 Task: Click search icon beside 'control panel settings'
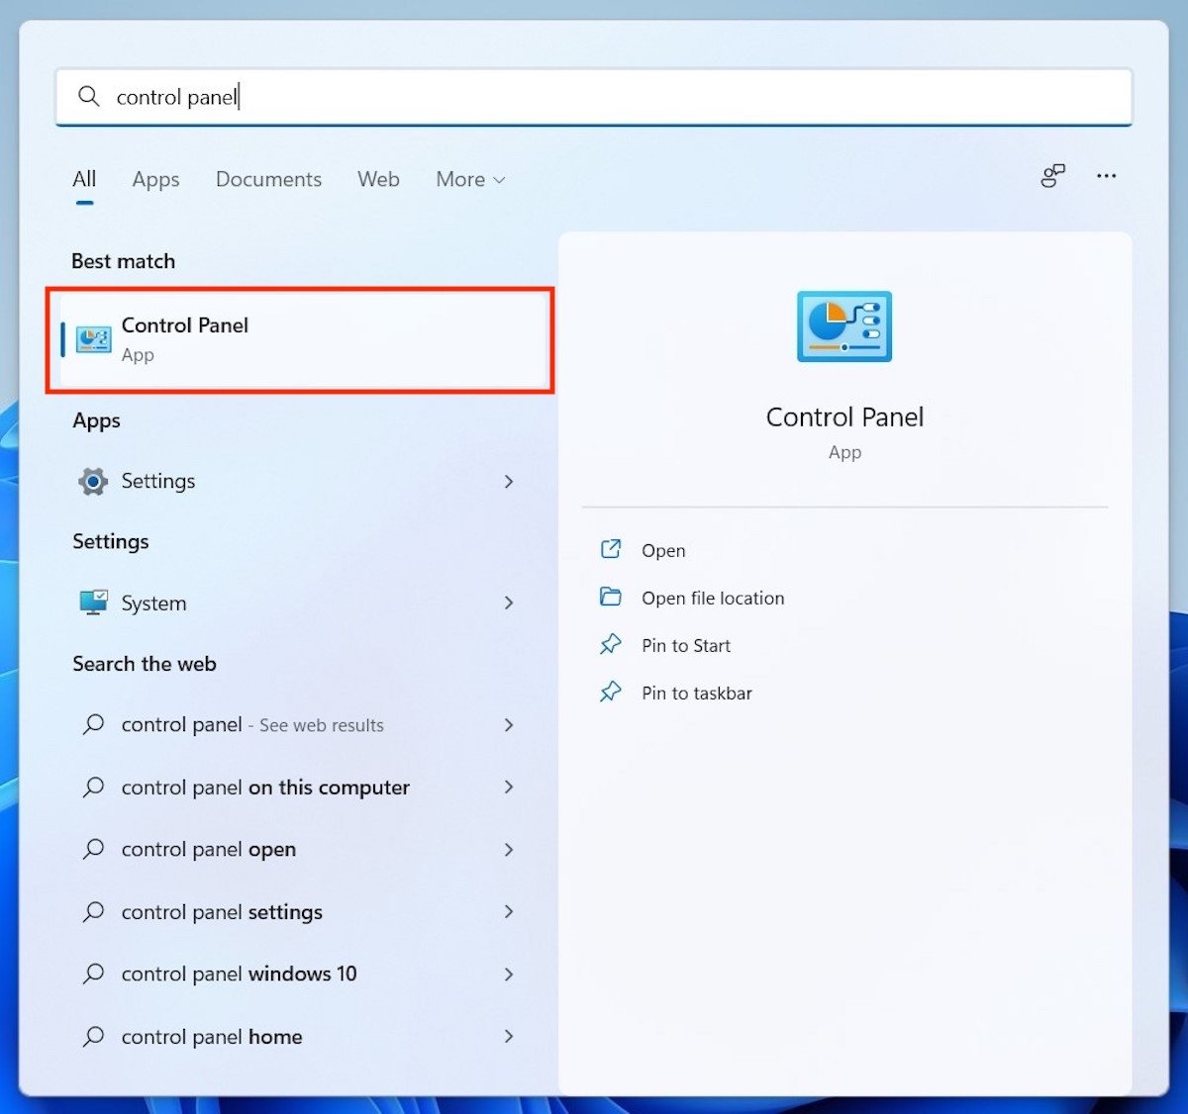coord(93,911)
